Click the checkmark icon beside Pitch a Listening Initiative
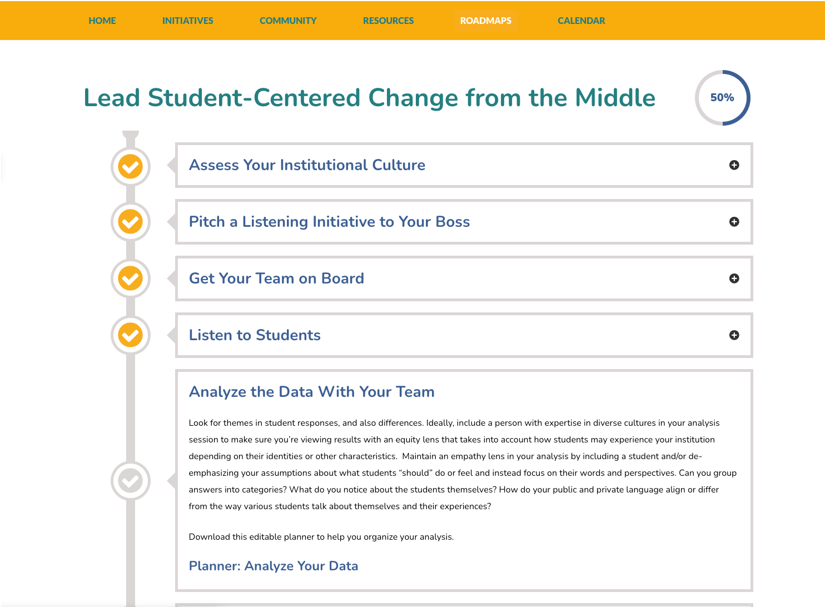Viewport: 825px width, 607px height. 130,222
